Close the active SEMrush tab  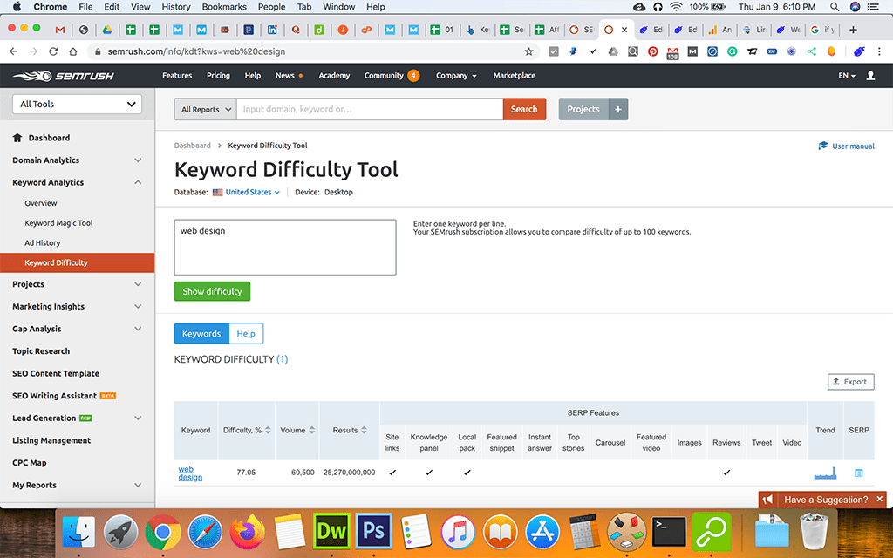pos(624,30)
